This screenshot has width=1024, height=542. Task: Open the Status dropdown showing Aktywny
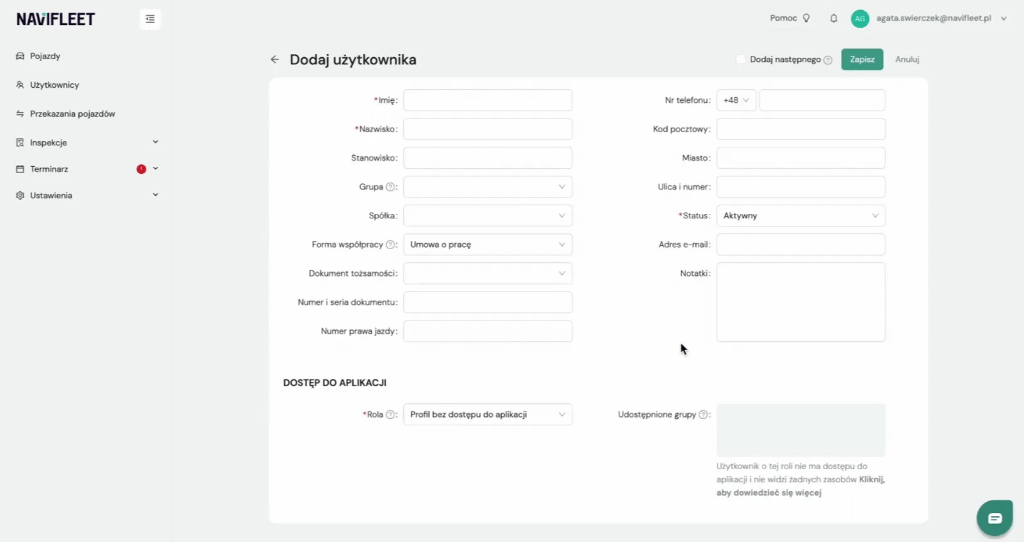[801, 216]
